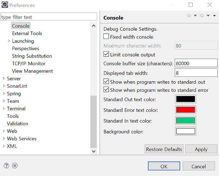
Task: Click the Eclipse icon in title bar
Action: [x=5, y=5]
